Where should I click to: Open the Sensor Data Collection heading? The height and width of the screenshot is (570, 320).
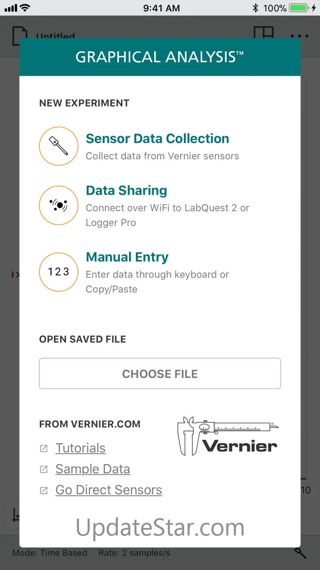(157, 138)
